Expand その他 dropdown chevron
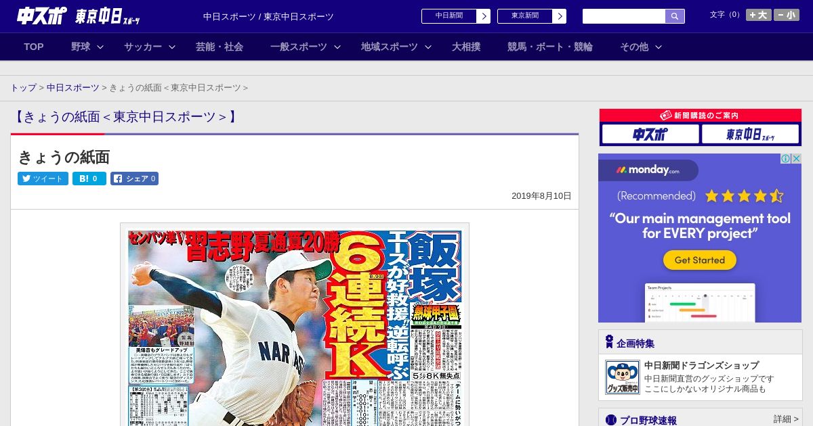 (659, 47)
